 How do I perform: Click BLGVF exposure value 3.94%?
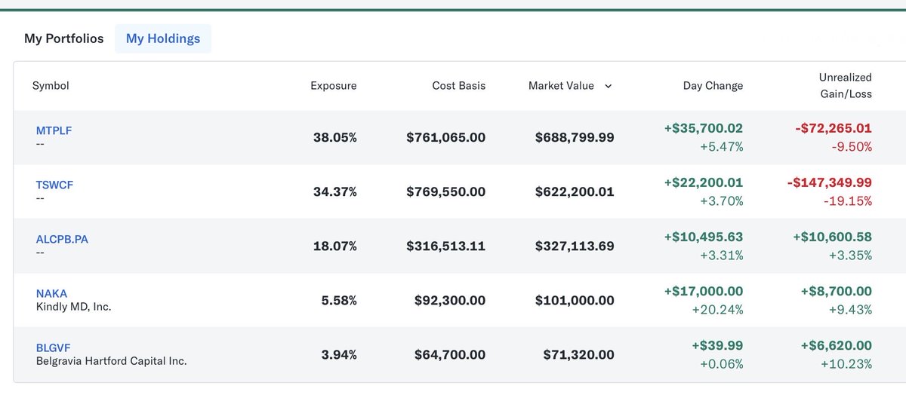pyautogui.click(x=334, y=355)
